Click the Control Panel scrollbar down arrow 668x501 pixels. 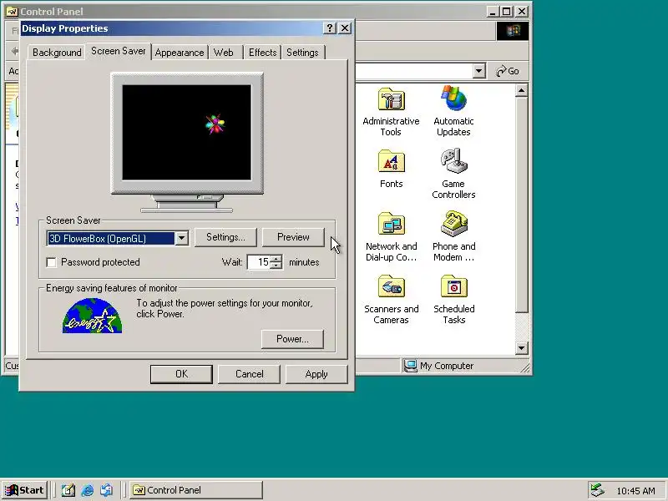(x=521, y=348)
